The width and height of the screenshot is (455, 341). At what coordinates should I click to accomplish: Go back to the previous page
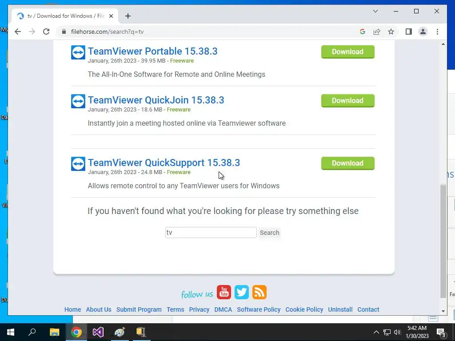pos(18,32)
